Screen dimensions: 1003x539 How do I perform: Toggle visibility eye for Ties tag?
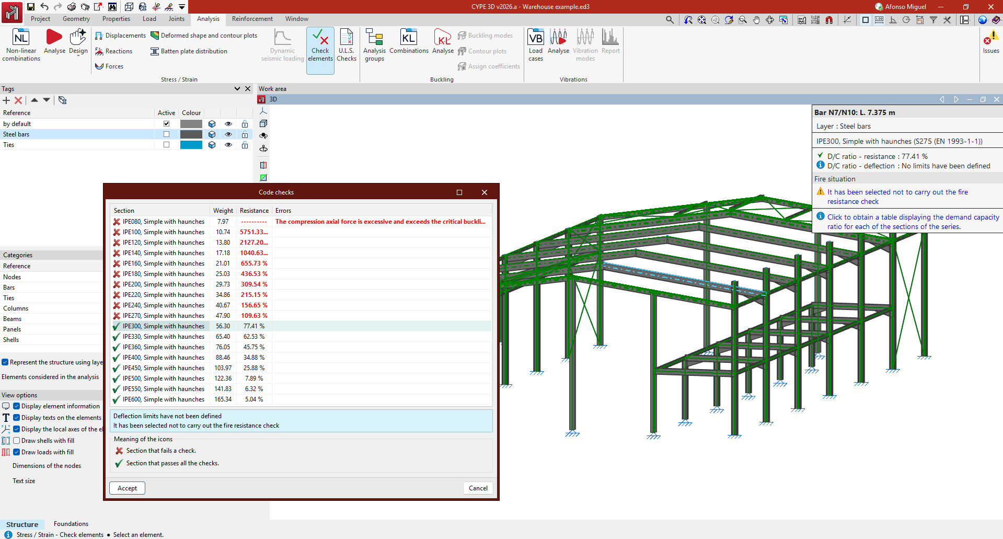click(x=228, y=145)
